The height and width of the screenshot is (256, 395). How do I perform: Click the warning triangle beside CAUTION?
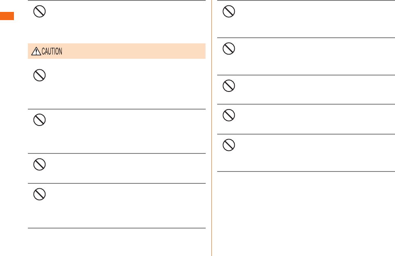coord(36,51)
